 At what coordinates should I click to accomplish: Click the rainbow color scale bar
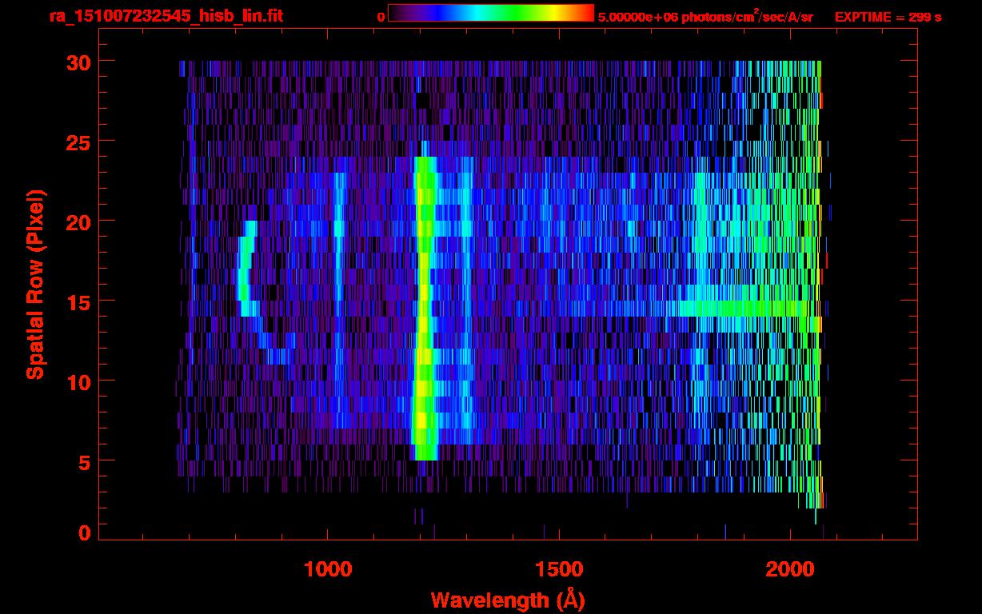click(x=490, y=13)
